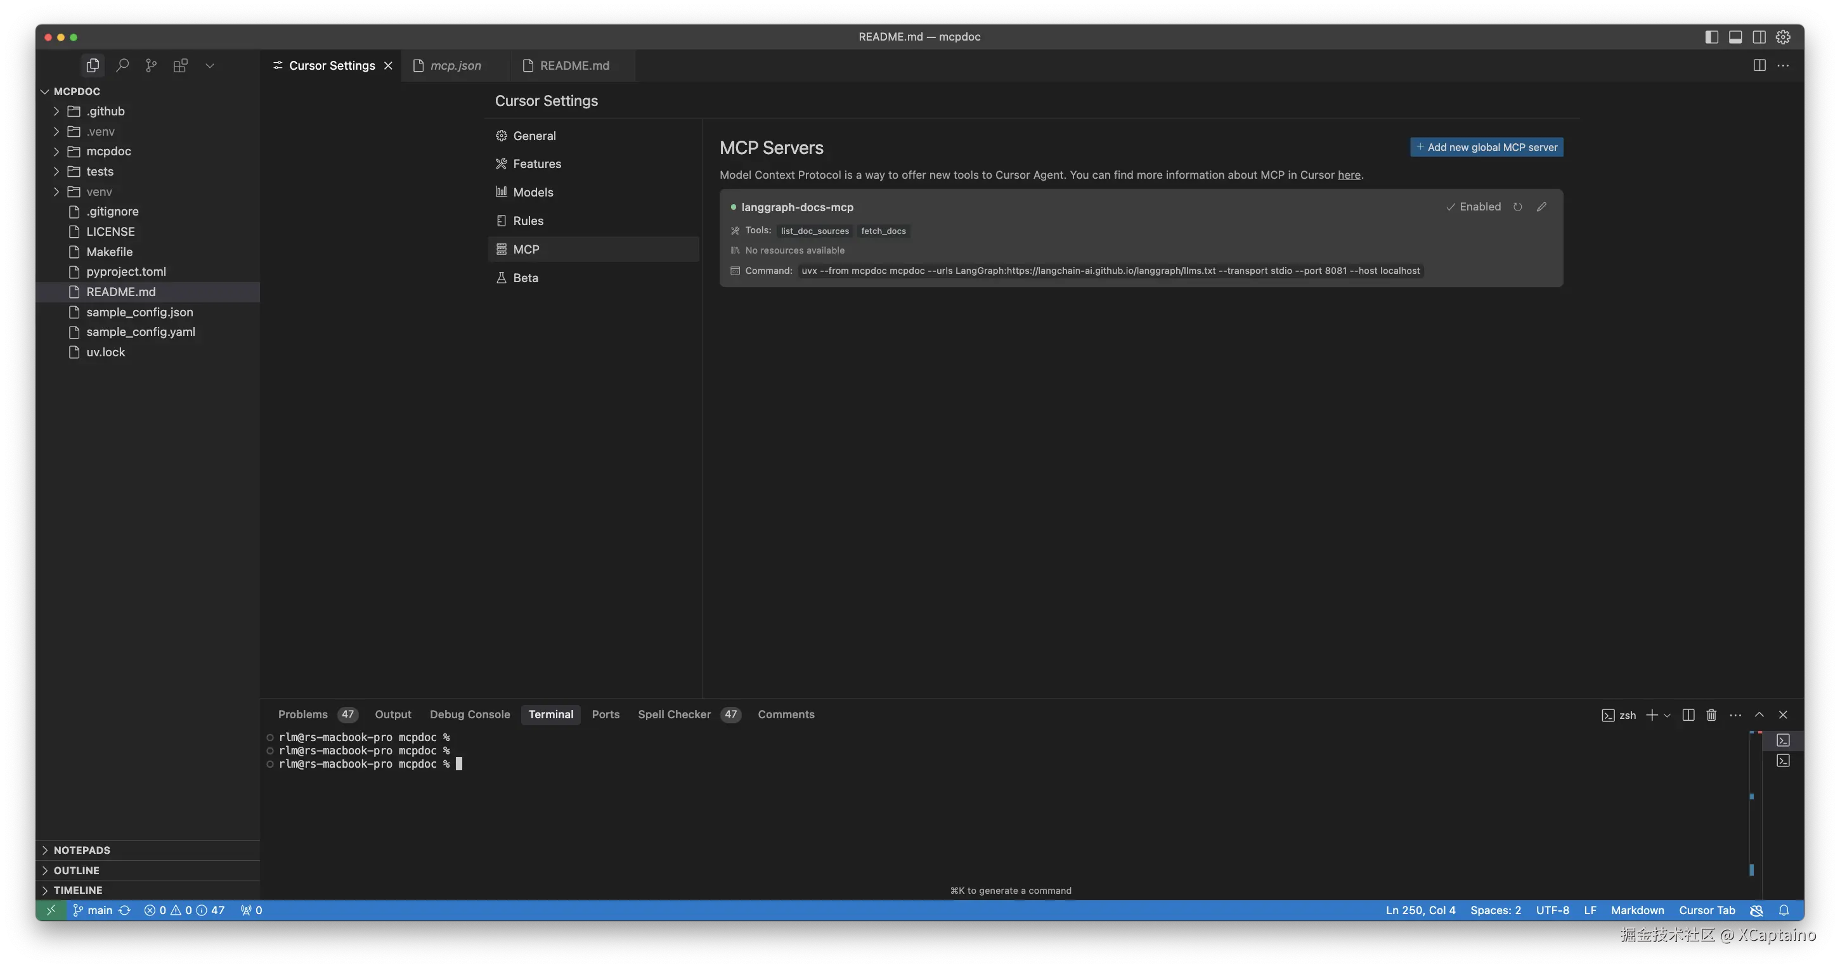Viewport: 1840px width, 968px height.
Task: Edit langgraph-docs-mcp with the pencil icon
Action: pyautogui.click(x=1541, y=207)
